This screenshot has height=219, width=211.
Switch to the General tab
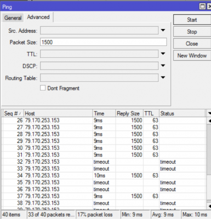click(x=13, y=18)
